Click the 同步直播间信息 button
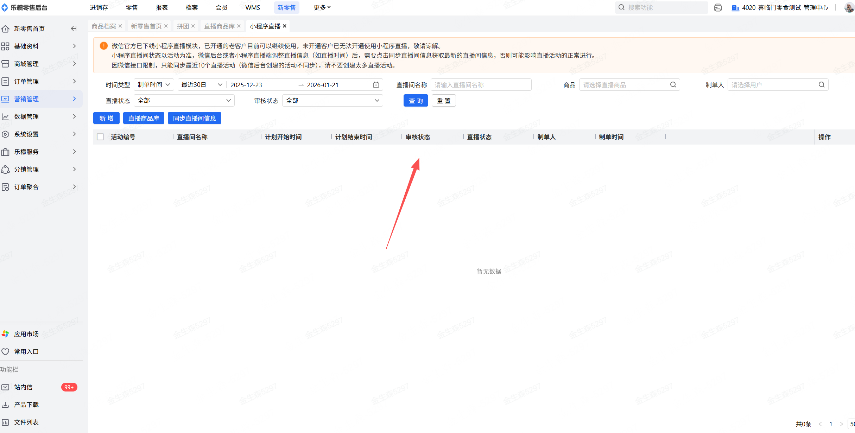Screen dimensions: 855x433 194,118
